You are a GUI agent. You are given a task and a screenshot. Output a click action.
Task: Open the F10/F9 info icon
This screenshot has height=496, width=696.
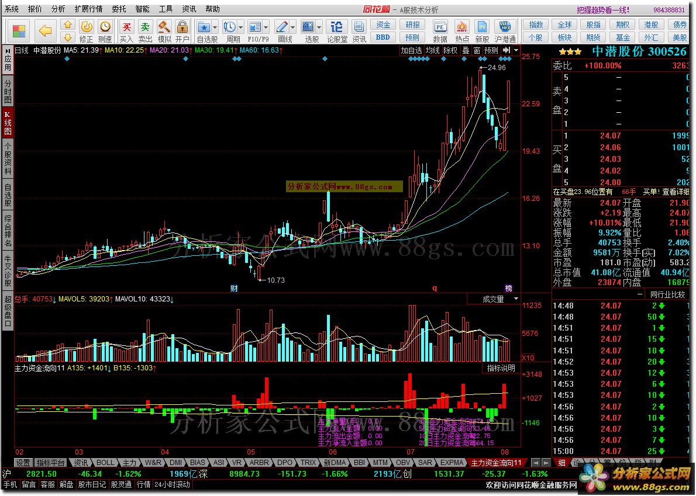tap(255, 27)
